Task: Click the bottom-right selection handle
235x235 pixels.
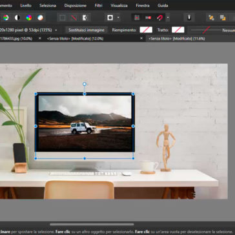Action: [x=133, y=158]
